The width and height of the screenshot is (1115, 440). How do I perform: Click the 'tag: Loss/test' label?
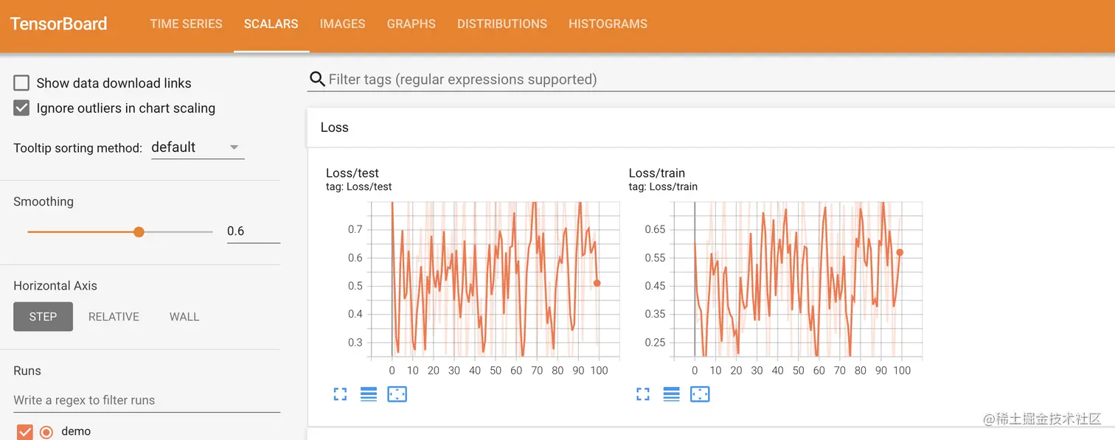coord(359,187)
